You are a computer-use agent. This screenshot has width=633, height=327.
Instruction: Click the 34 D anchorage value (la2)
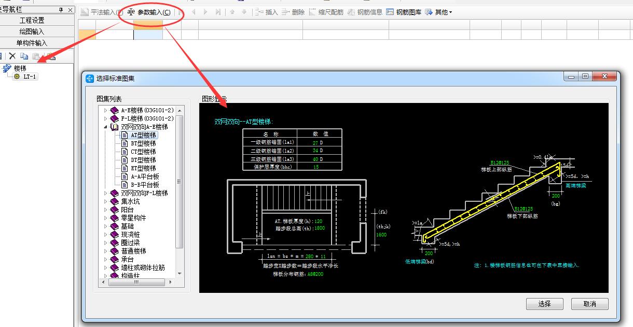tap(318, 151)
